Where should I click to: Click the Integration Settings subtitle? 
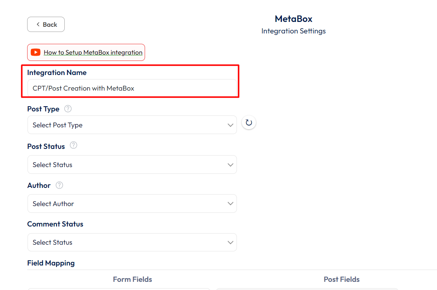coord(293,31)
